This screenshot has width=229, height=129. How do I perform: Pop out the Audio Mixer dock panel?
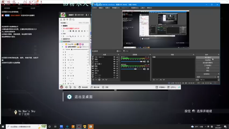coord(150,54)
